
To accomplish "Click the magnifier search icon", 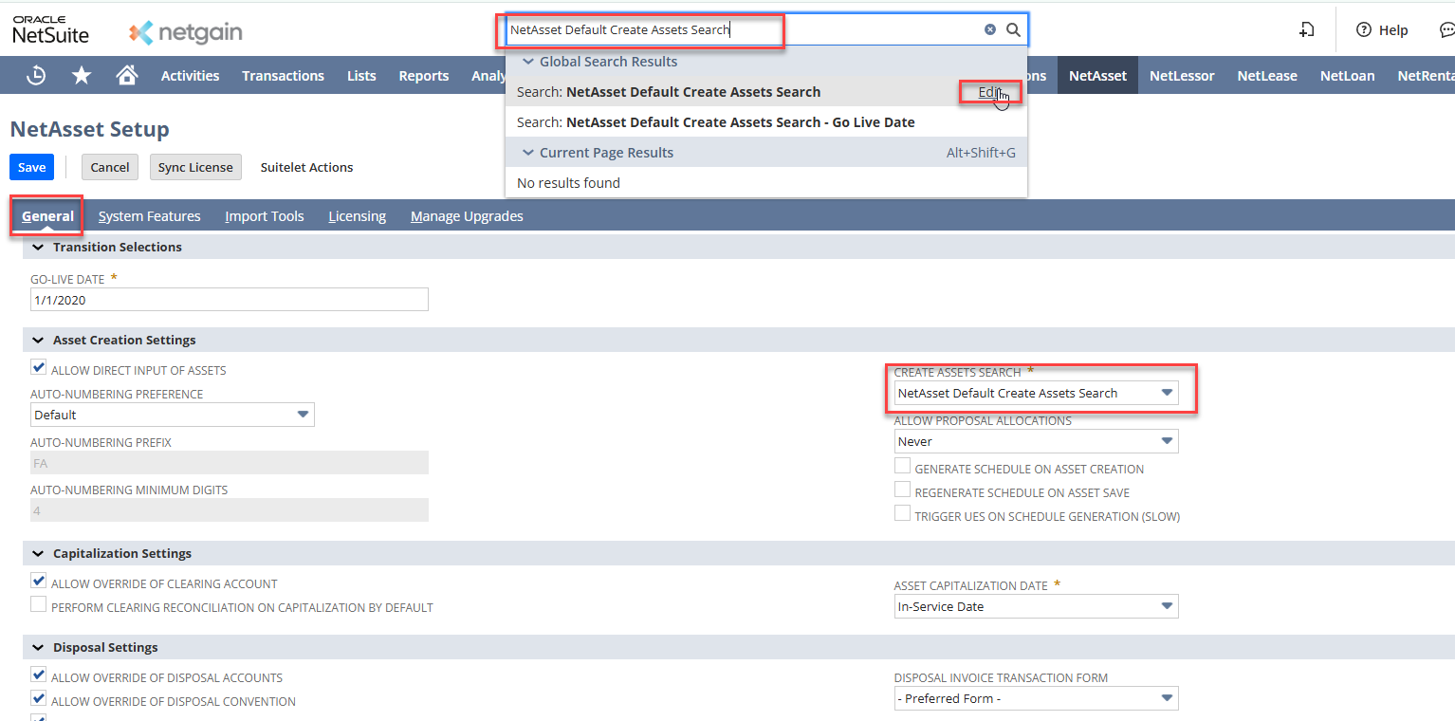I will pyautogui.click(x=1013, y=29).
